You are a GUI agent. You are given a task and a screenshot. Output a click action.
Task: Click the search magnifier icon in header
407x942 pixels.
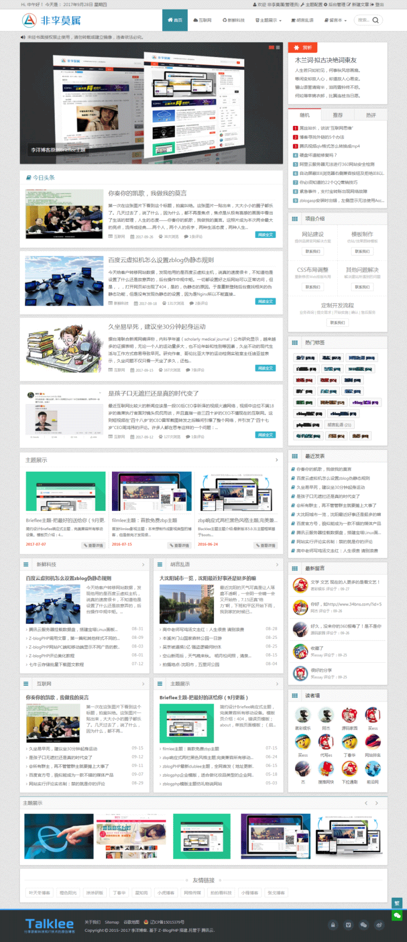[375, 20]
